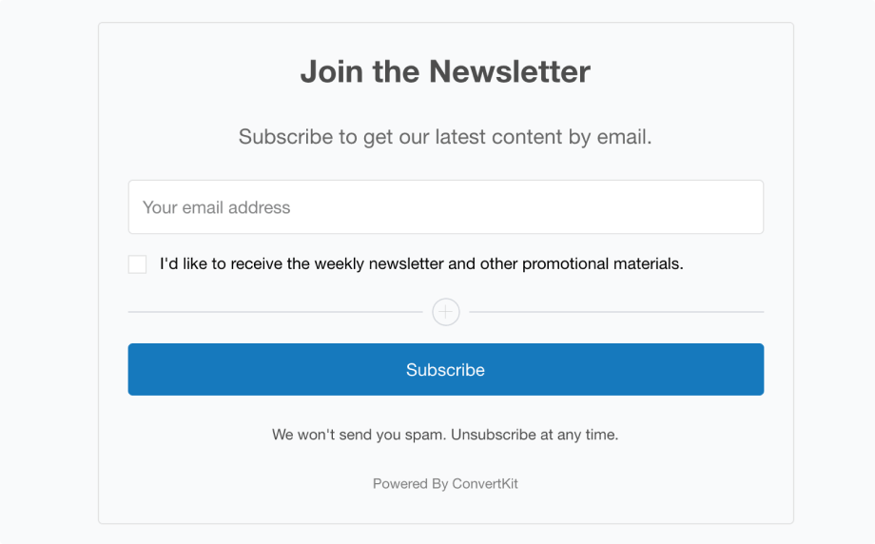Click the divider line right of the plus icon

[616, 312]
